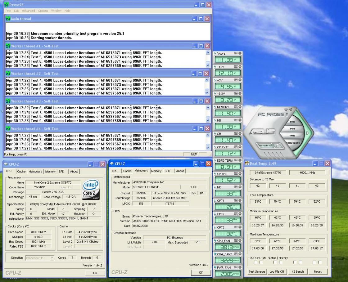The height and width of the screenshot is (282, 348).
Task: Close the OPT2 sensor panel
Action: pyautogui.click(x=240, y=214)
